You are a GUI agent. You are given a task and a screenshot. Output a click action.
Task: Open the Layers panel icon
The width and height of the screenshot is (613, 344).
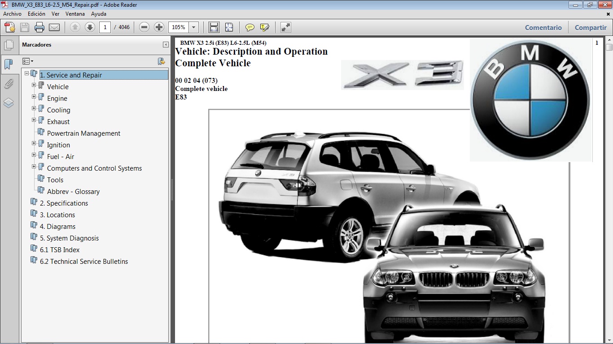coord(9,103)
